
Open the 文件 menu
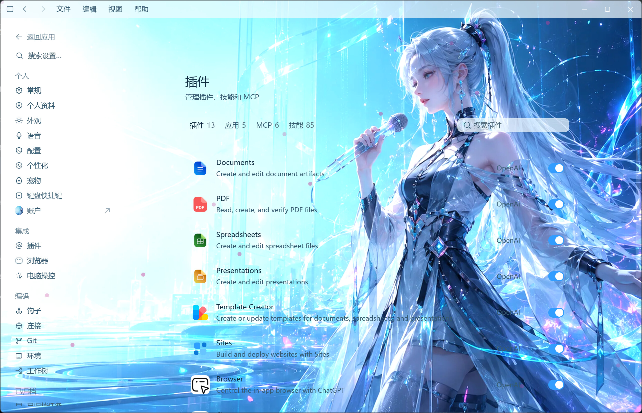(63, 9)
